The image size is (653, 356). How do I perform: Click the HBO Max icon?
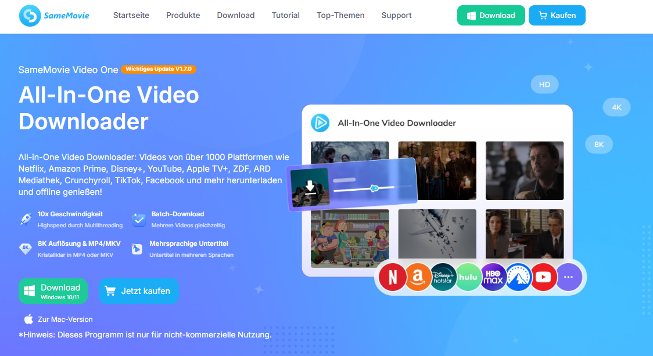click(493, 277)
